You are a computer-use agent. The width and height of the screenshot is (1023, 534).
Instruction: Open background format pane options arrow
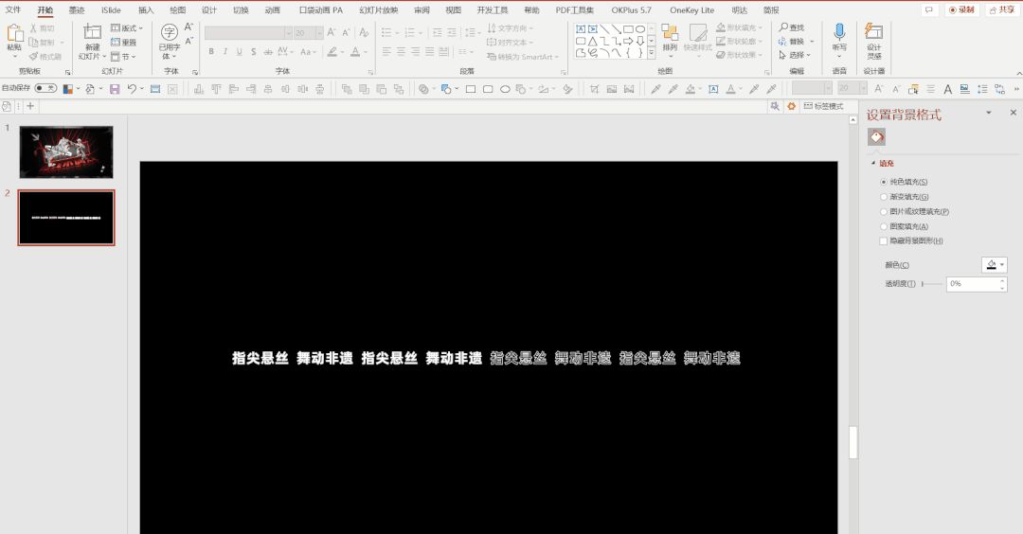click(x=988, y=113)
